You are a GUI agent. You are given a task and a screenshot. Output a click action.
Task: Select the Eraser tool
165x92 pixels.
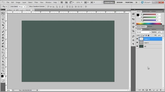tap(3, 43)
